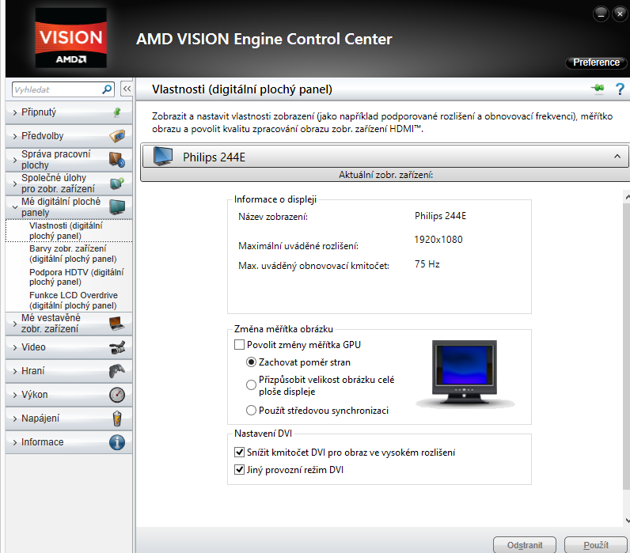The height and width of the screenshot is (553, 630).
Task: Open Podpora HDTV (digitální plochý panel)
Action: point(76,277)
